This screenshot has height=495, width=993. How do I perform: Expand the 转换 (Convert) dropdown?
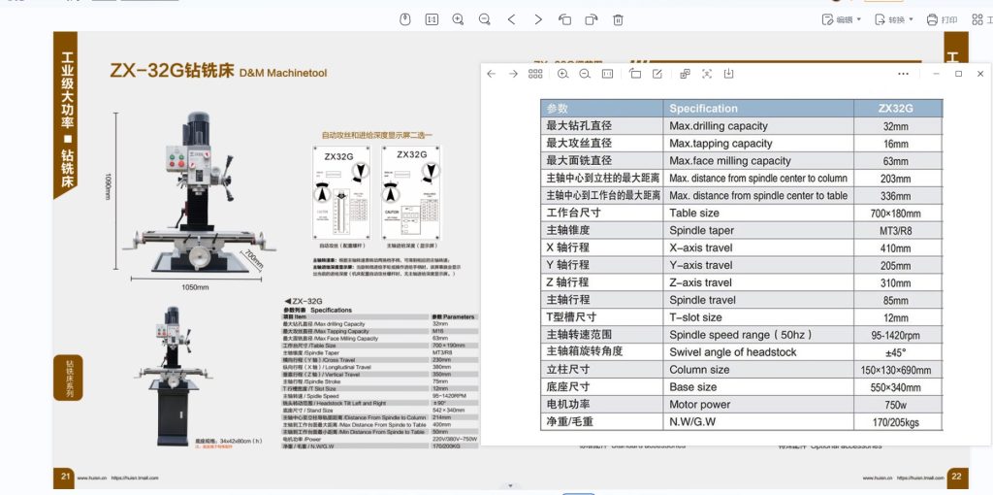pyautogui.click(x=893, y=19)
